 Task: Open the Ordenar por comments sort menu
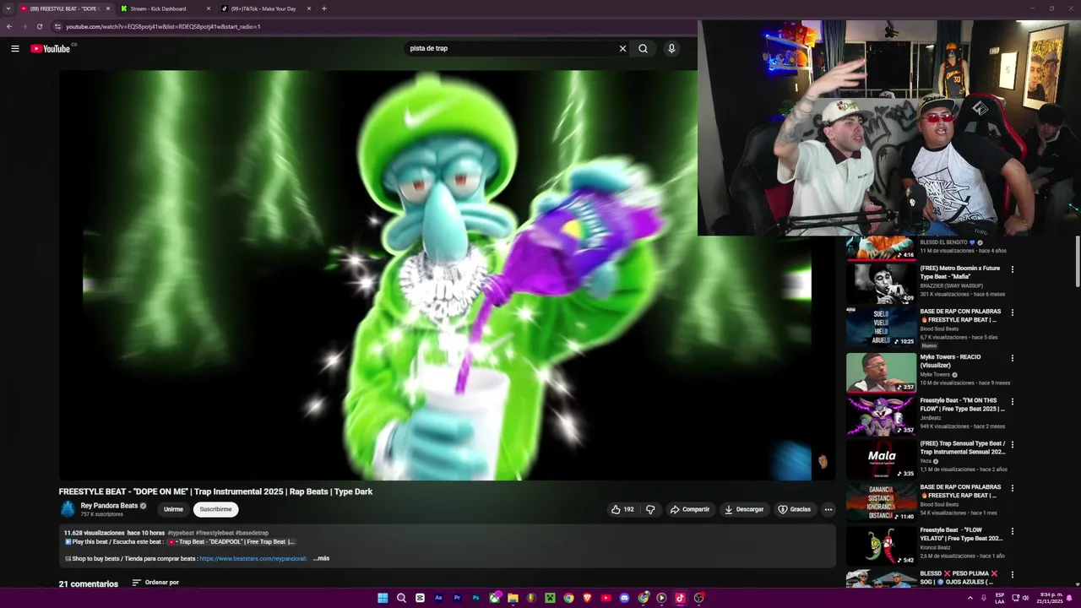point(155,583)
